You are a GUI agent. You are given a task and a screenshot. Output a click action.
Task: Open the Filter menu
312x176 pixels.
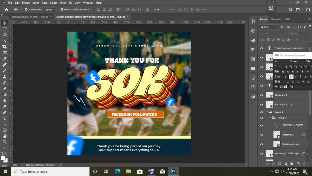click(63, 3)
